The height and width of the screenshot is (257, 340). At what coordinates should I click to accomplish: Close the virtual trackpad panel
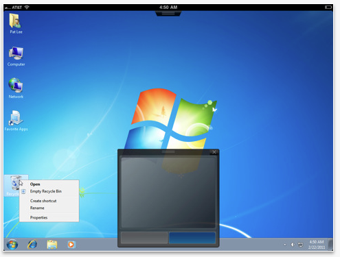[214, 152]
